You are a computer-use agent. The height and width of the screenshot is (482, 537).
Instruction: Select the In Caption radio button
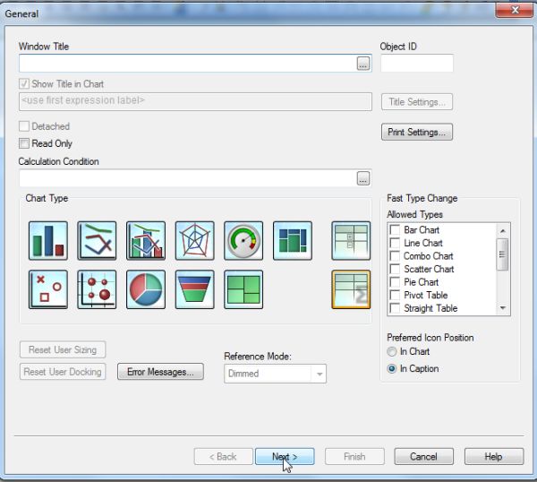(391, 369)
